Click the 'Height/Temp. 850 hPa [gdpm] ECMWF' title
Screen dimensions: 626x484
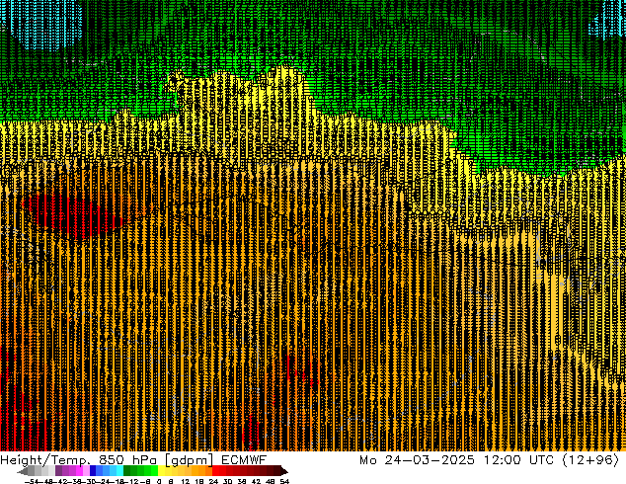pyautogui.click(x=133, y=460)
